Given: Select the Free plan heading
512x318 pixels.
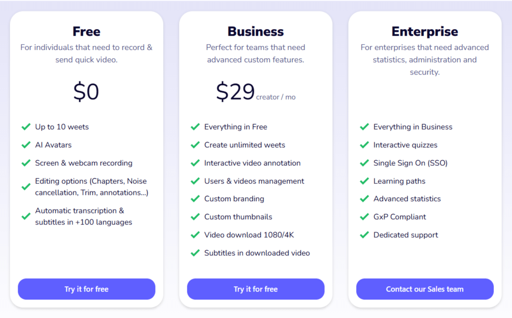Looking at the screenshot, I should point(86,31).
